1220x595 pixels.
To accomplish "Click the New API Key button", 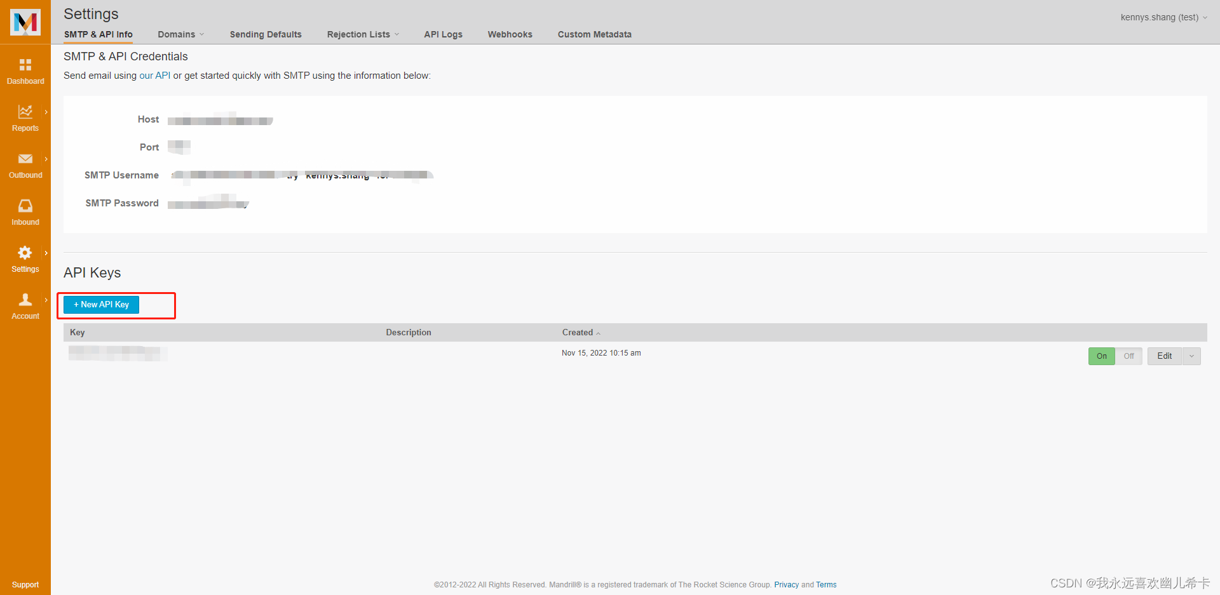I will pos(100,304).
